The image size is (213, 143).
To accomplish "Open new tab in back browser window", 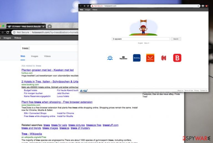I will [x=50, y=26].
